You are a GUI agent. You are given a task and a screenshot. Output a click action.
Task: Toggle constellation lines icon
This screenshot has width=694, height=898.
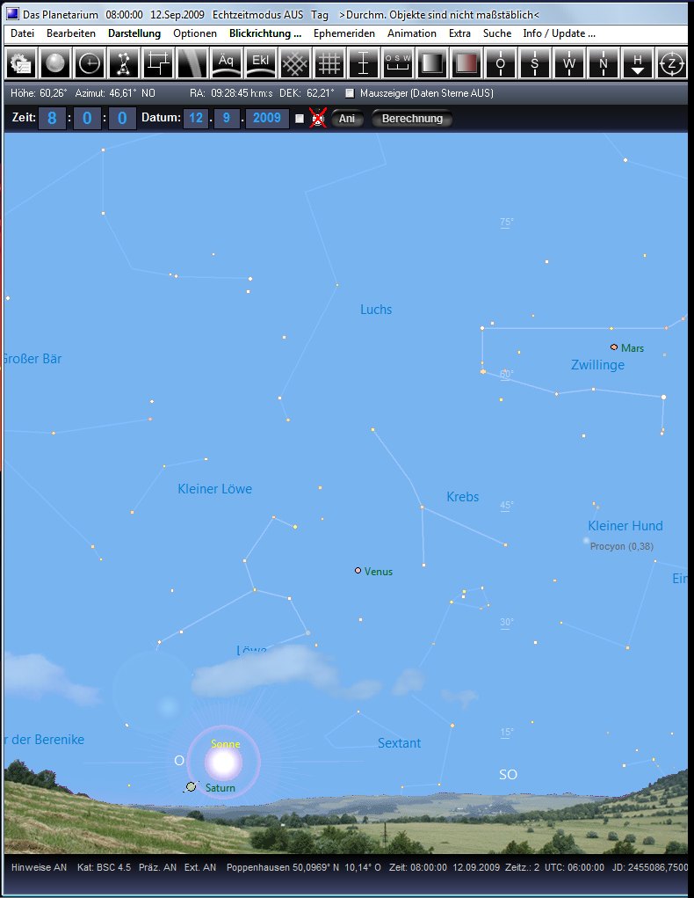[x=124, y=63]
